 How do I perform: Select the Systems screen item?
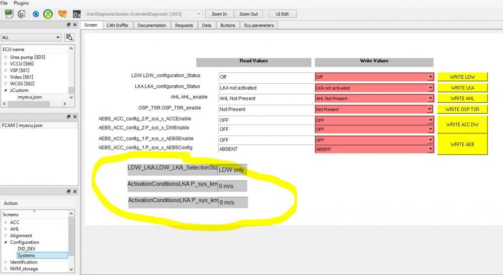42,255
